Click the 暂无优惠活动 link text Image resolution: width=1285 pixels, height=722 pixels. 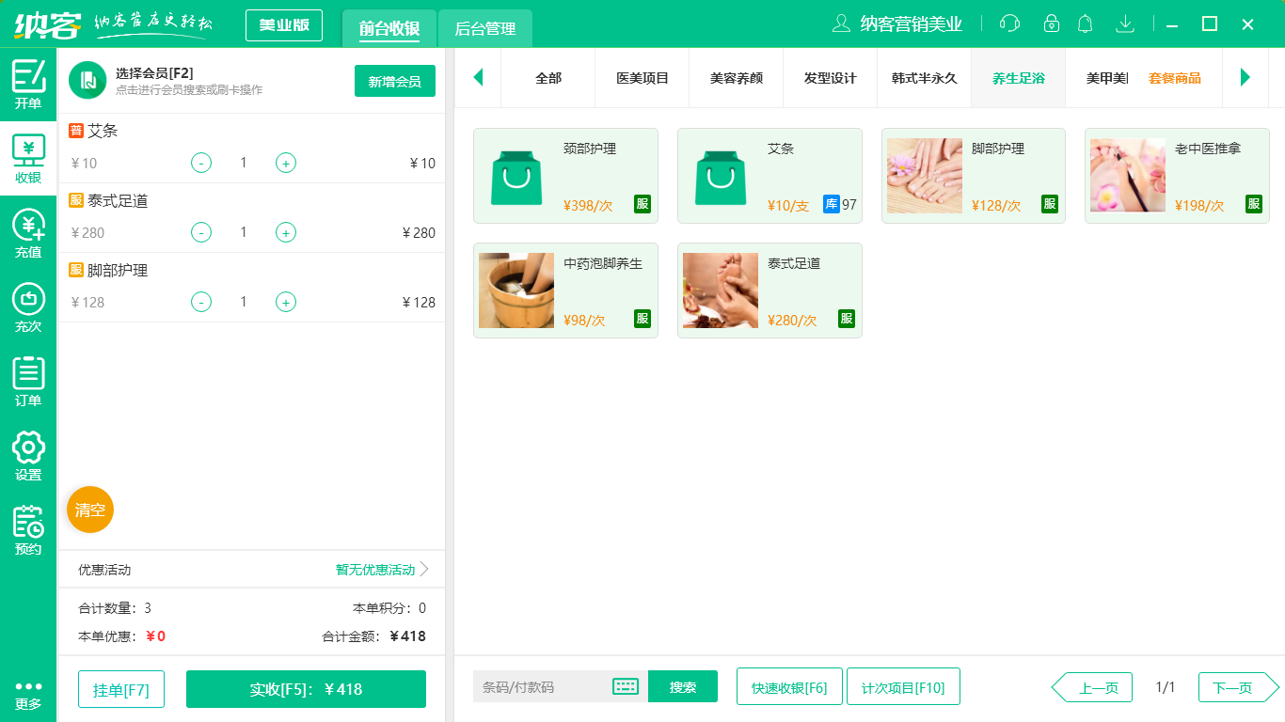(375, 570)
